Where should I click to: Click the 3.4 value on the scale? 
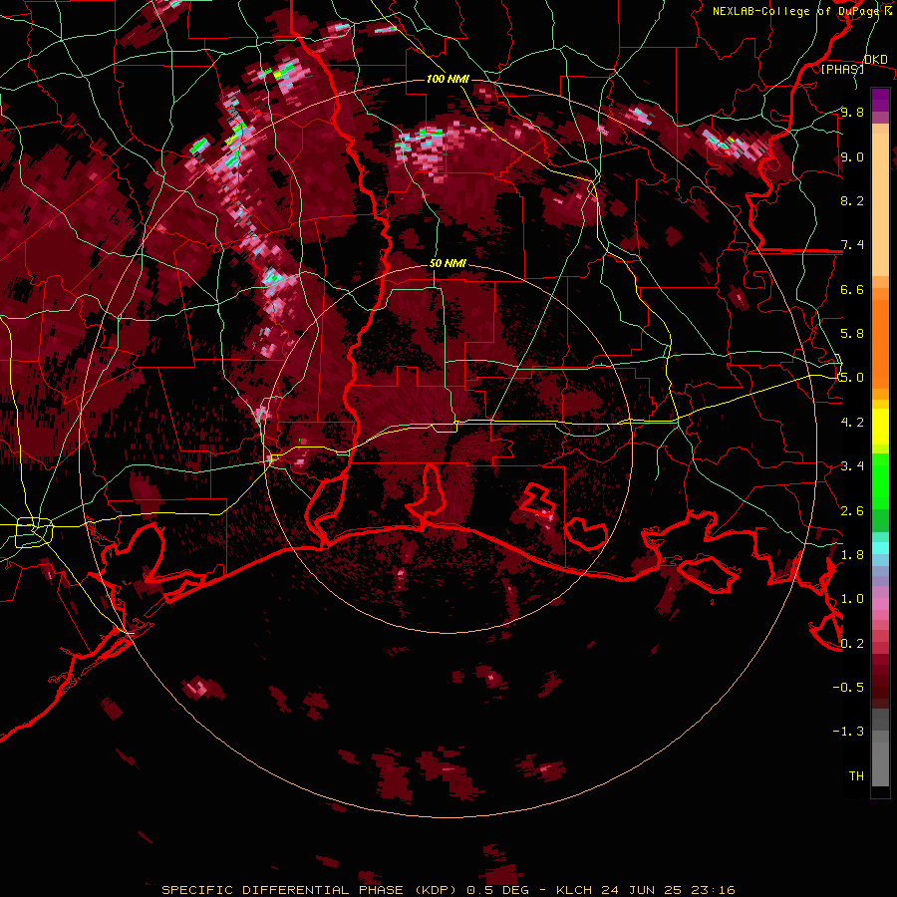pos(852,466)
